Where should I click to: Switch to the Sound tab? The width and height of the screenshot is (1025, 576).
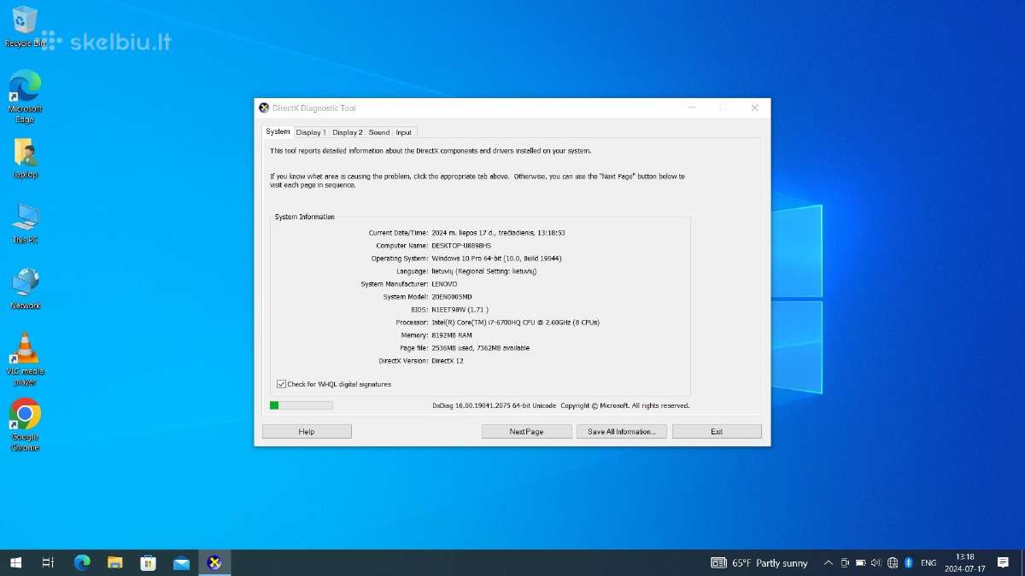tap(379, 132)
